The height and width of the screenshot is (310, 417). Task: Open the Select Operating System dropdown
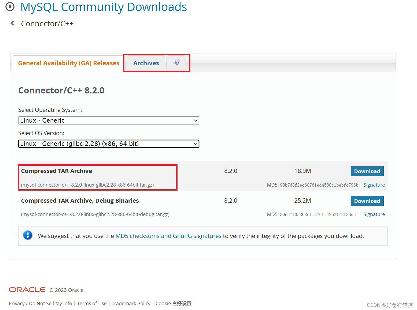(x=109, y=120)
